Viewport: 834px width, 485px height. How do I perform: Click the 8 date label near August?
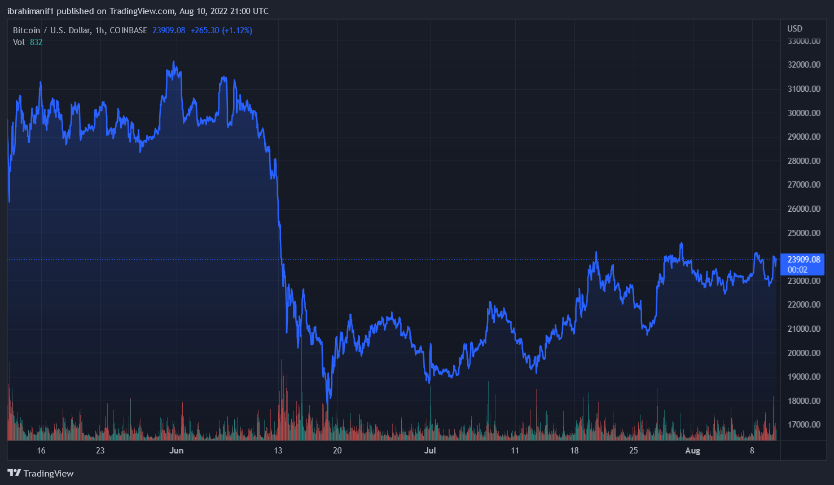click(752, 451)
